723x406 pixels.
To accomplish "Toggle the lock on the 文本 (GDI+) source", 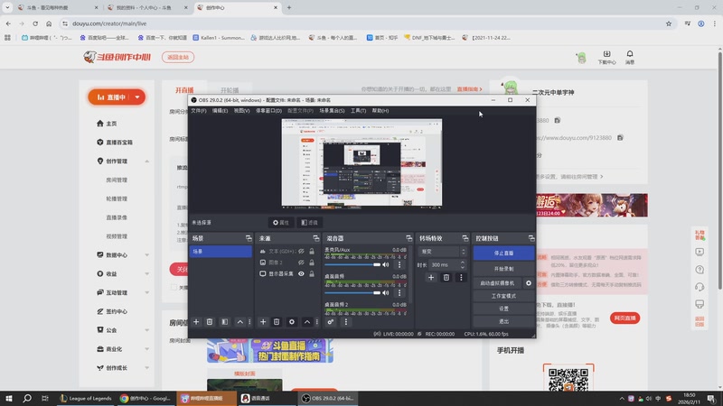I will (x=312, y=252).
